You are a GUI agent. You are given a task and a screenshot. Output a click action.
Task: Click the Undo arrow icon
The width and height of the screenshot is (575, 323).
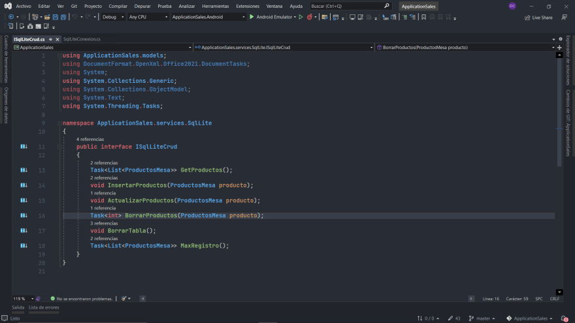74,17
